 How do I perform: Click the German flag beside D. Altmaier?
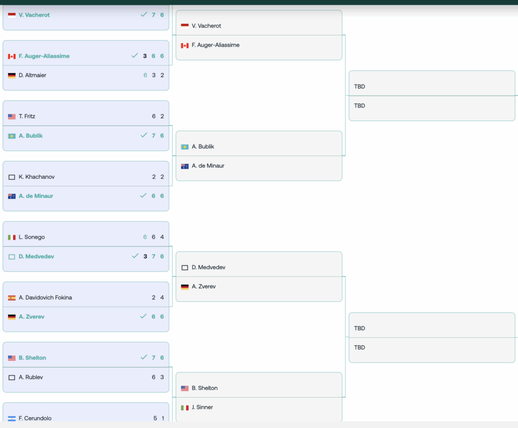[x=12, y=75]
